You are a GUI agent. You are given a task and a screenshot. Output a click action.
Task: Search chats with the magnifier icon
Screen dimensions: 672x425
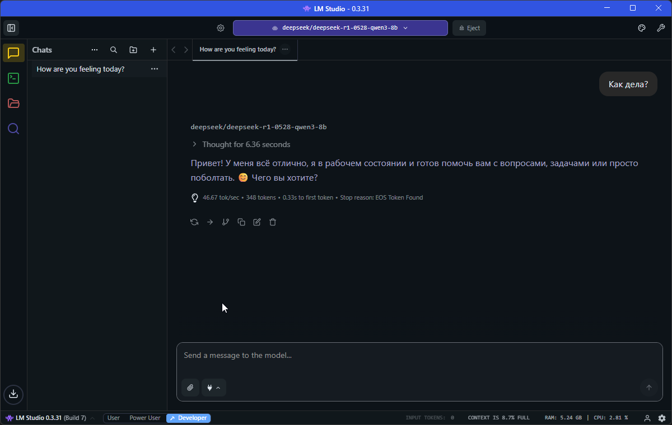click(114, 50)
